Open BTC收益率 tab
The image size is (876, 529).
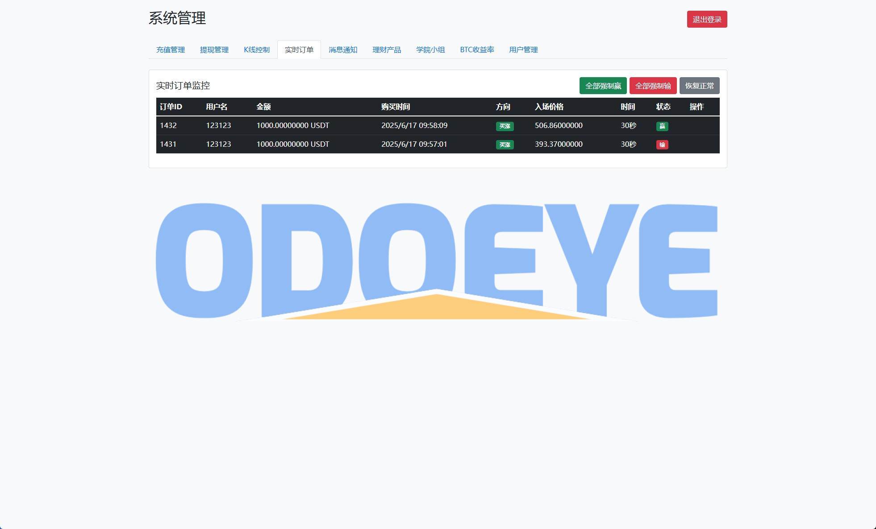point(476,50)
